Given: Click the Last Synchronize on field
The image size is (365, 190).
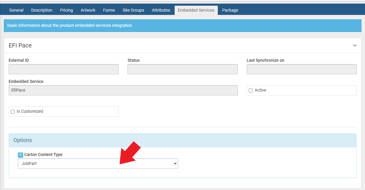Looking at the screenshot, I should click(x=302, y=69).
